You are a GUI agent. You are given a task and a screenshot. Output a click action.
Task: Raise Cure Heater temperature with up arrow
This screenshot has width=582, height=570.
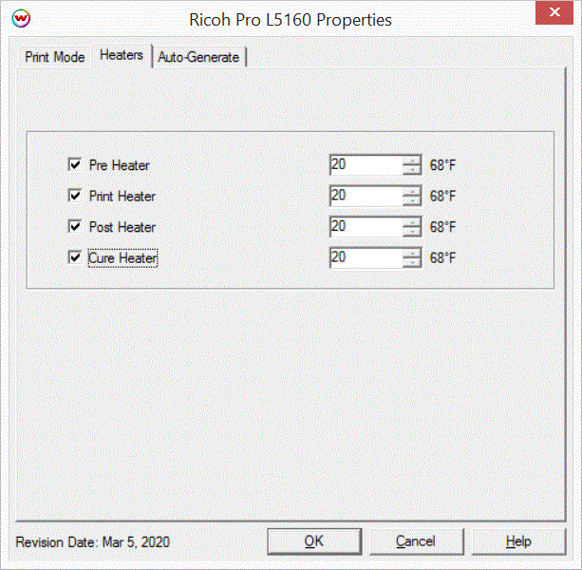click(412, 253)
